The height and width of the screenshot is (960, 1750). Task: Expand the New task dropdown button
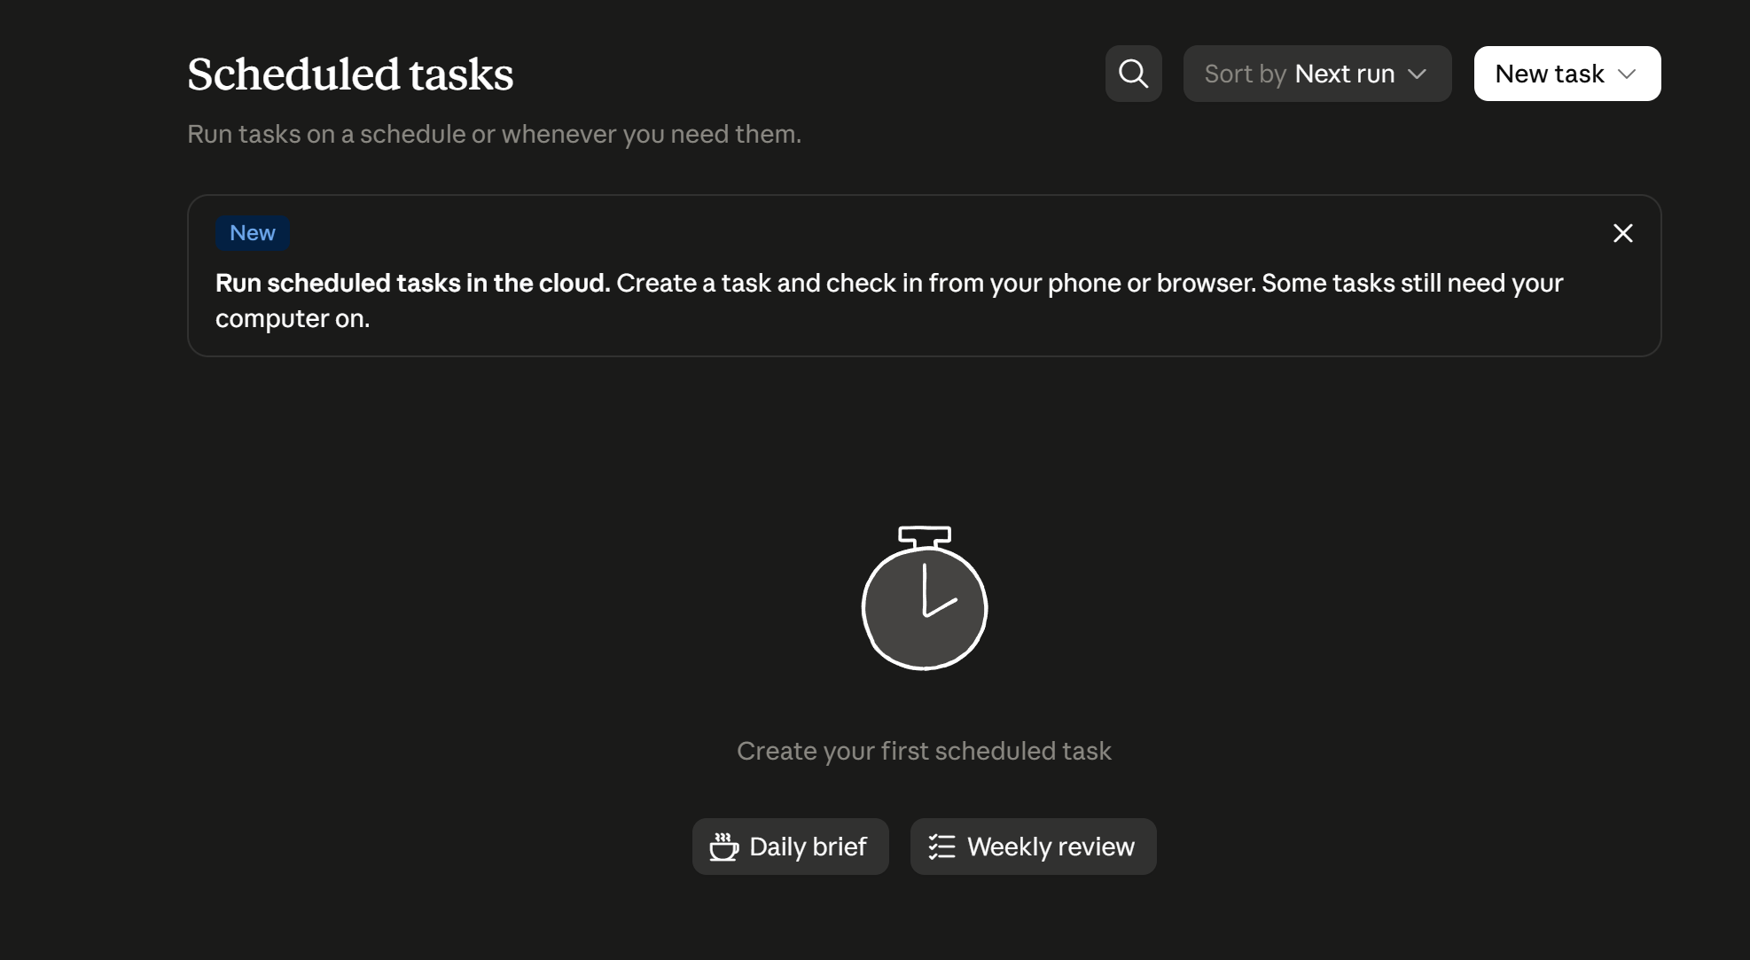pyautogui.click(x=1566, y=74)
